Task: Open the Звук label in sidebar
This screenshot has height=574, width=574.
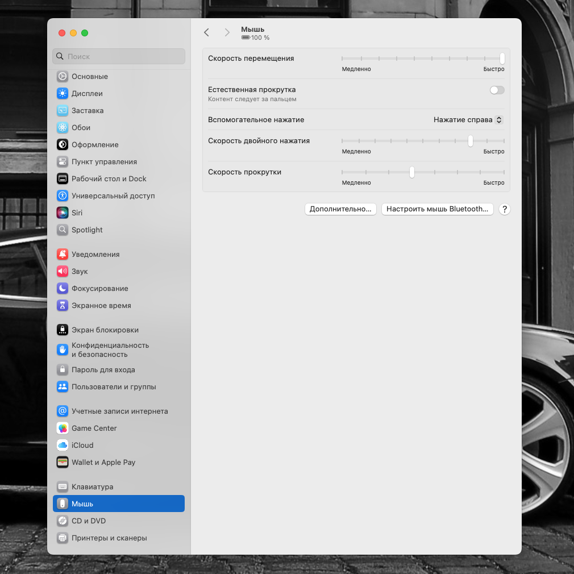Action: [80, 271]
